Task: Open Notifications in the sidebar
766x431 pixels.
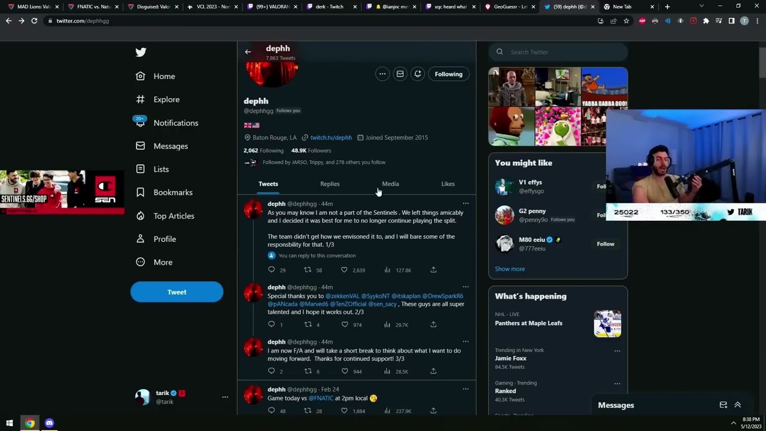Action: pyautogui.click(x=167, y=123)
